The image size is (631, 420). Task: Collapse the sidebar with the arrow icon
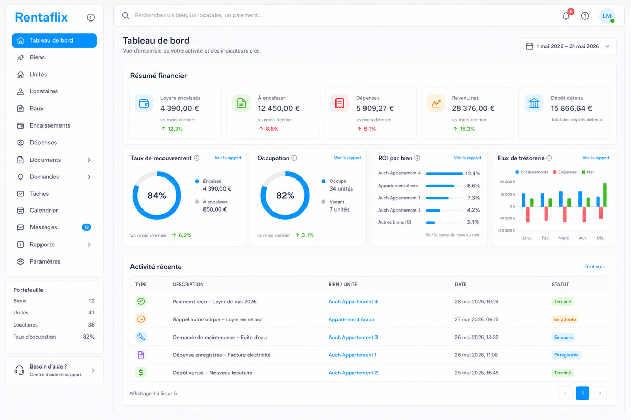90,17
